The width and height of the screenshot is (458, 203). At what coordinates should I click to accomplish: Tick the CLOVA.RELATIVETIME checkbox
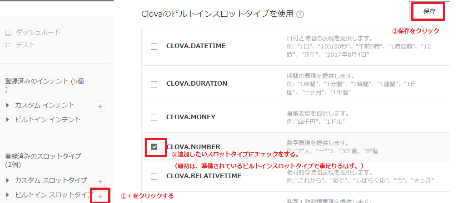(x=154, y=177)
